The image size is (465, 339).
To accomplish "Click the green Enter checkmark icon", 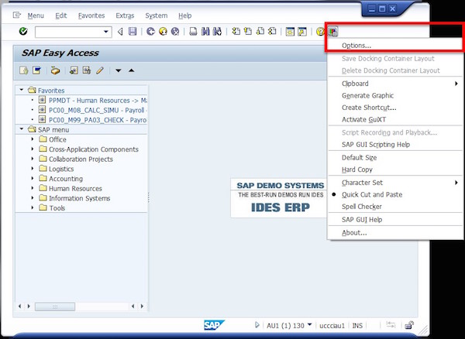I will click(23, 32).
